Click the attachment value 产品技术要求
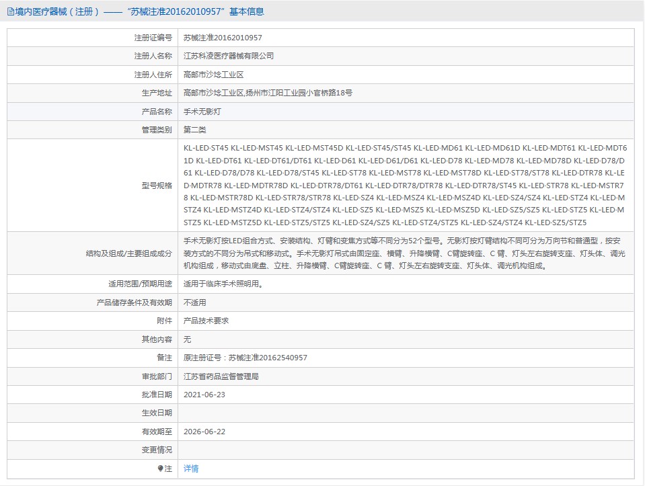Image resolution: width=645 pixels, height=486 pixels. 206,321
